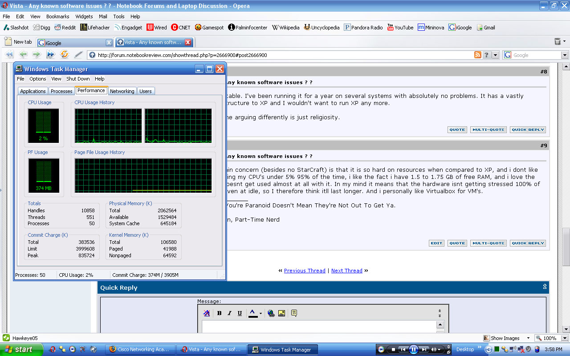Click the wand icon in Opera toolbar

78,55
